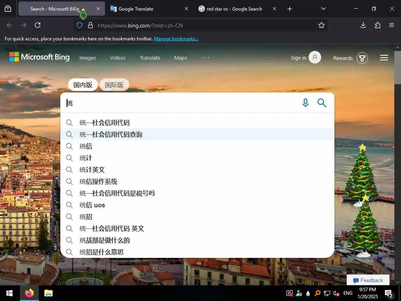Open the notification center icon
This screenshot has height=301, width=401.
point(388,293)
